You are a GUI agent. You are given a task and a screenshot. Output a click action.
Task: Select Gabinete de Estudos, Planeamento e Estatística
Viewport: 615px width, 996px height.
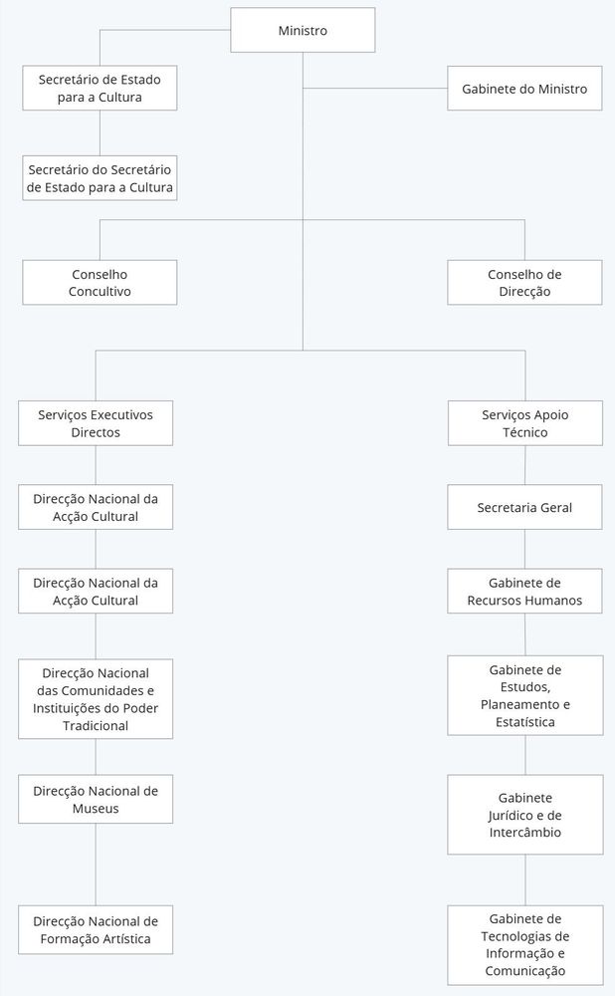click(524, 695)
